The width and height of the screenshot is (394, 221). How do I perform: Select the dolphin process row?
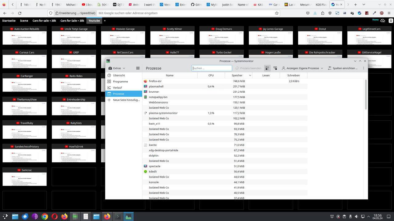click(225, 156)
